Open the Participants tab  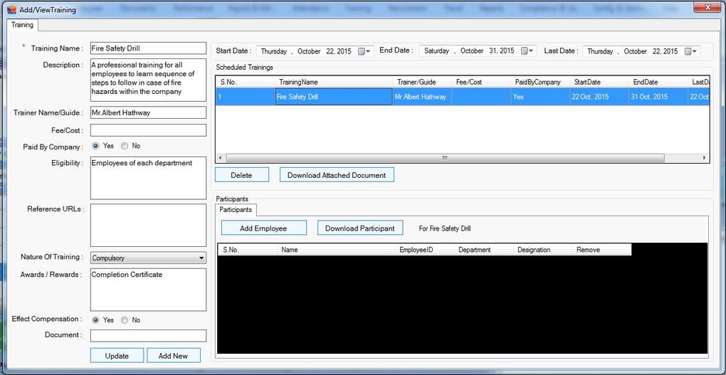tap(236, 210)
